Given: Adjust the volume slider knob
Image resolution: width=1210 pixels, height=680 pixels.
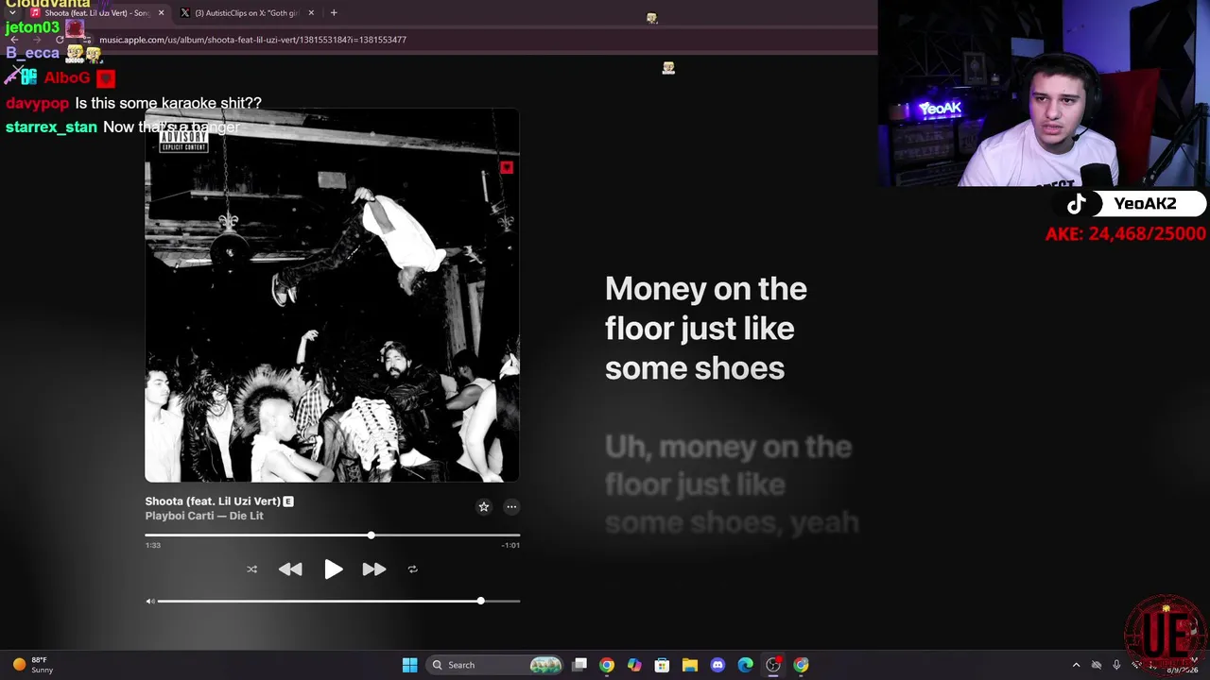Looking at the screenshot, I should point(480,601).
